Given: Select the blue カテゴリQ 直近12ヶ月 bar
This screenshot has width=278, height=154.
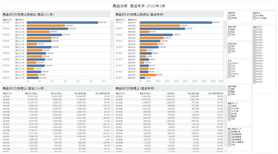Looking at the screenshot, I should click(47, 29).
